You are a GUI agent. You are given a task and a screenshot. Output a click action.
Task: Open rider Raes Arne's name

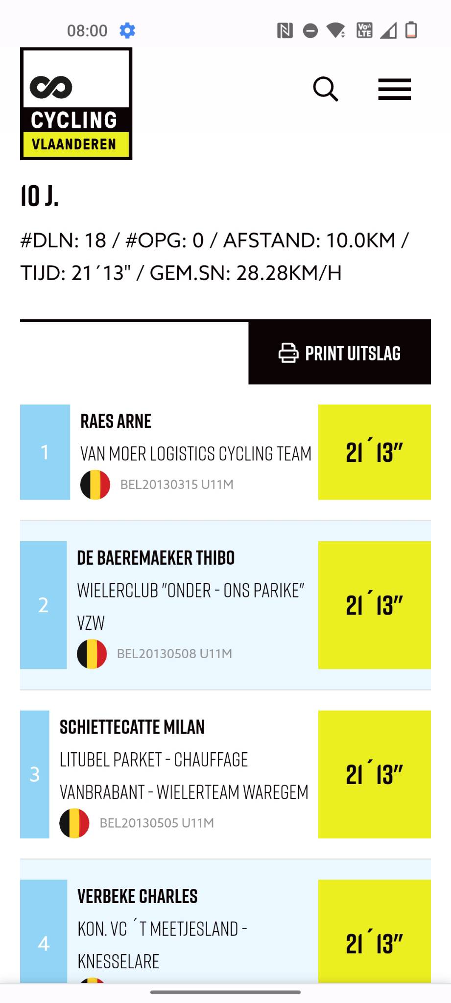coord(116,421)
